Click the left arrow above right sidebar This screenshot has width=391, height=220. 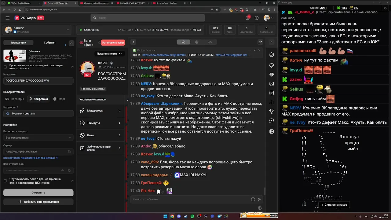pos(272,42)
